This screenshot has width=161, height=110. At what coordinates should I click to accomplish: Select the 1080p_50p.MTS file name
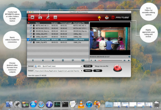click(41, 37)
